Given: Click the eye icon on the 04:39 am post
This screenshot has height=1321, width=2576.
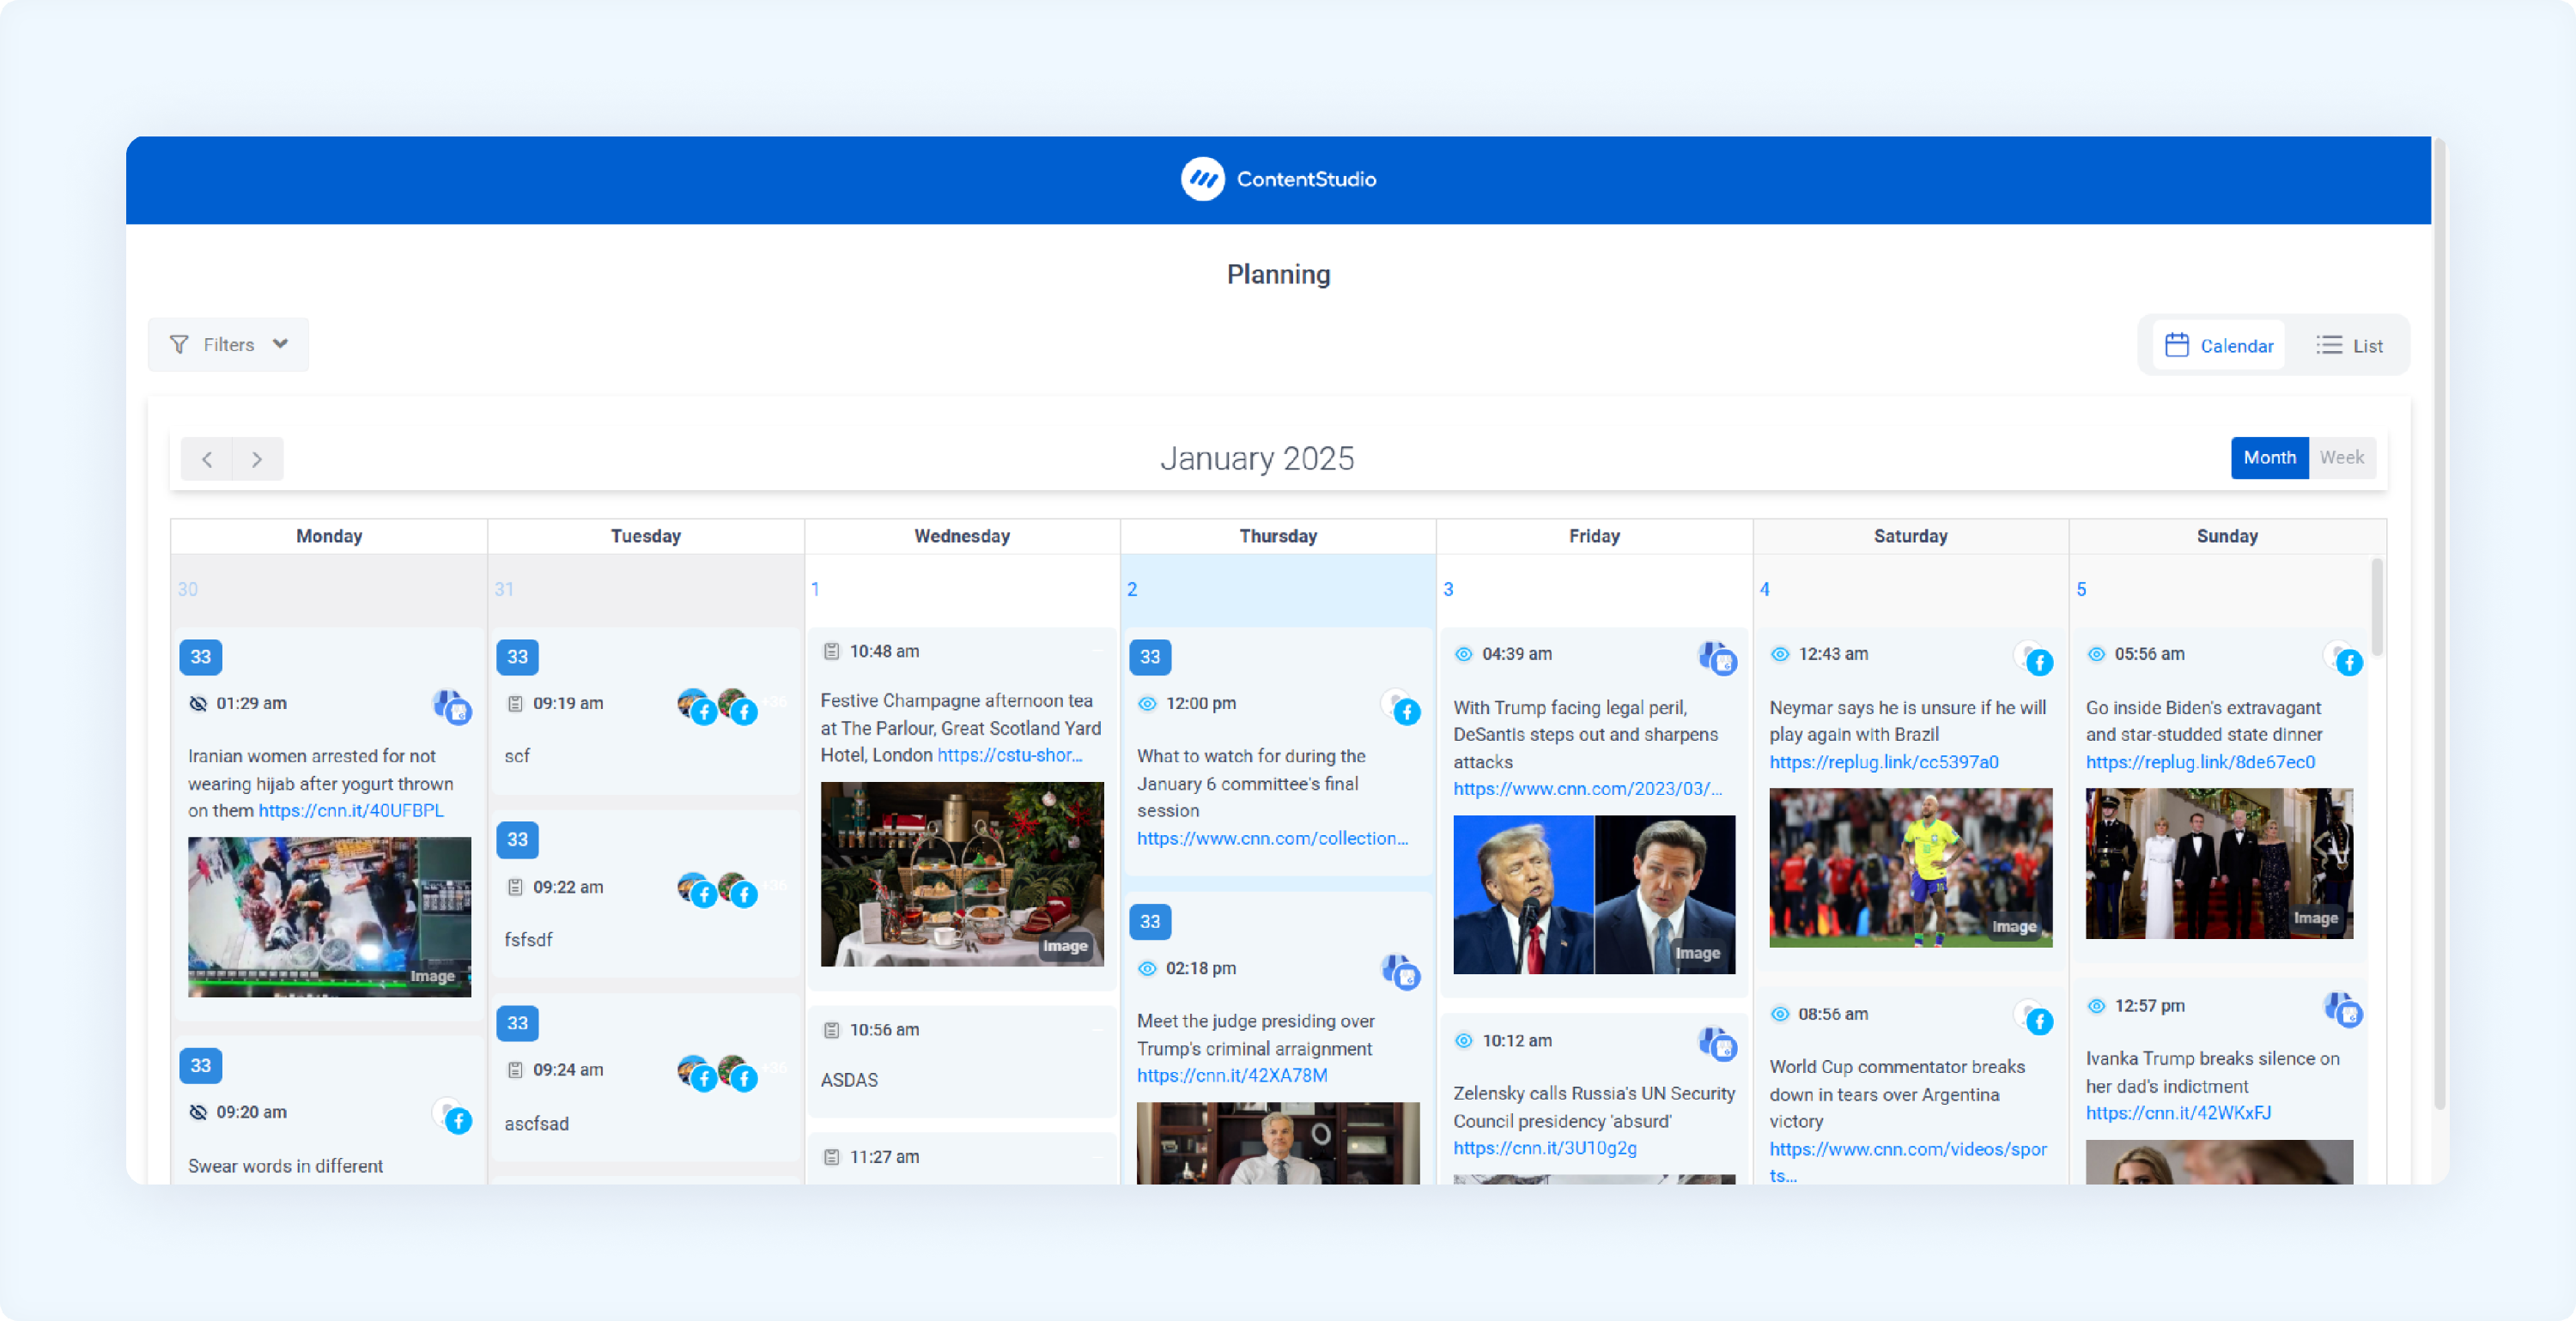Looking at the screenshot, I should [x=1464, y=654].
